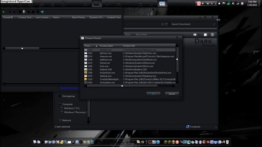Open the view options dropdown arrow in Explorer
Viewport: 262px width, 147px height.
point(199,35)
